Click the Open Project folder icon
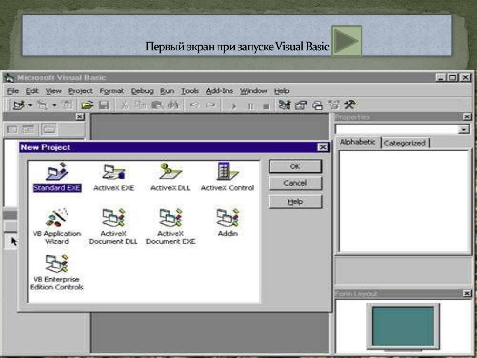The image size is (477, 358). point(87,105)
